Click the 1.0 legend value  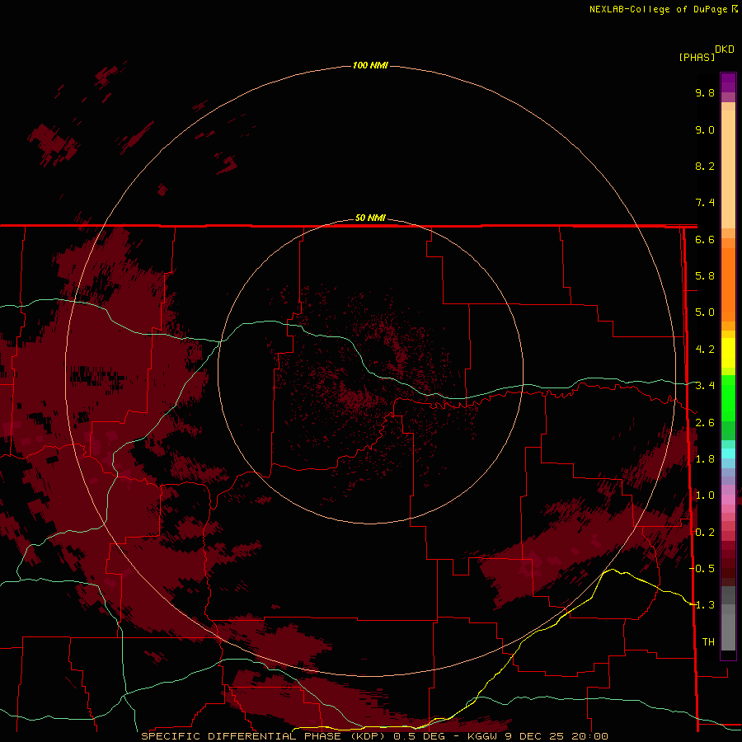click(x=705, y=495)
